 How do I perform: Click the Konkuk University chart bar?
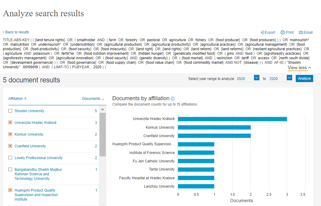point(214,128)
